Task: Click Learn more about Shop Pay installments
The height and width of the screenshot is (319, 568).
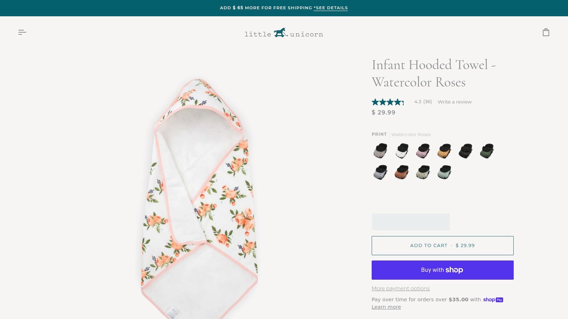Action: pos(386,307)
